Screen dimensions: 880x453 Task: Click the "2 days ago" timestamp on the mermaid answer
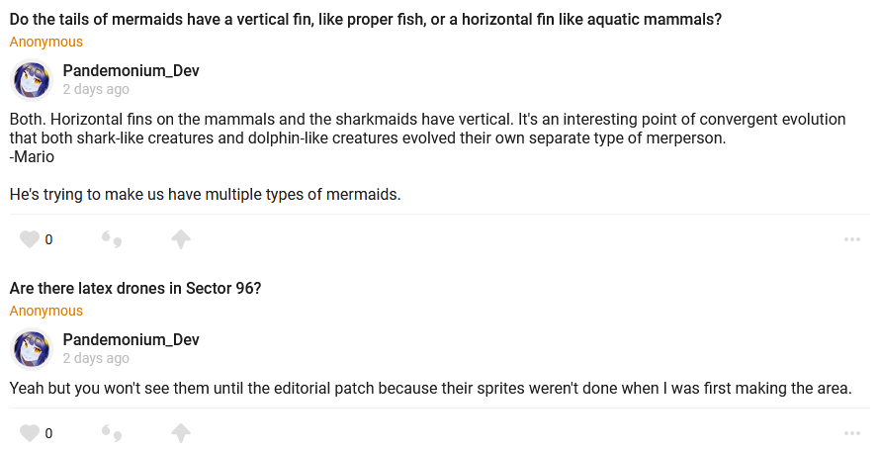(x=96, y=89)
